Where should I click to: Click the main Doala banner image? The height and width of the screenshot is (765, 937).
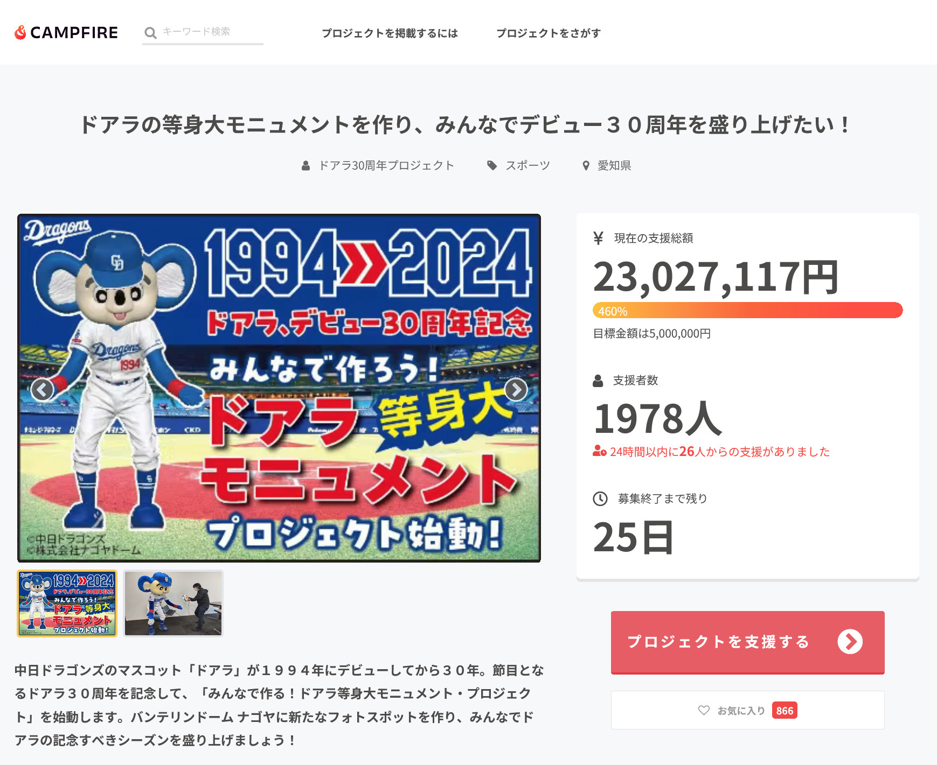pyautogui.click(x=279, y=388)
